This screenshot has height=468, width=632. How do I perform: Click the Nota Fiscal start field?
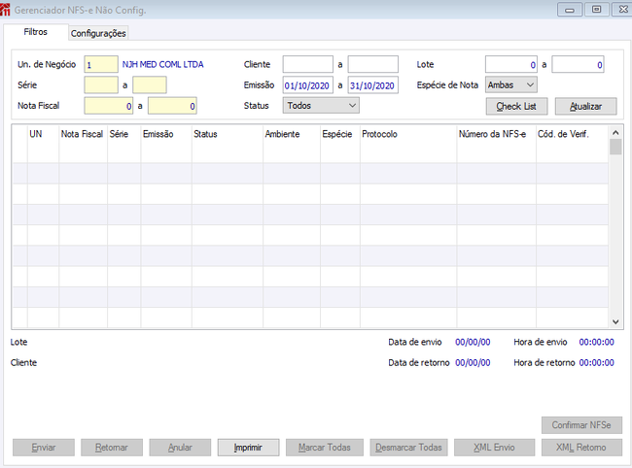[x=109, y=106]
